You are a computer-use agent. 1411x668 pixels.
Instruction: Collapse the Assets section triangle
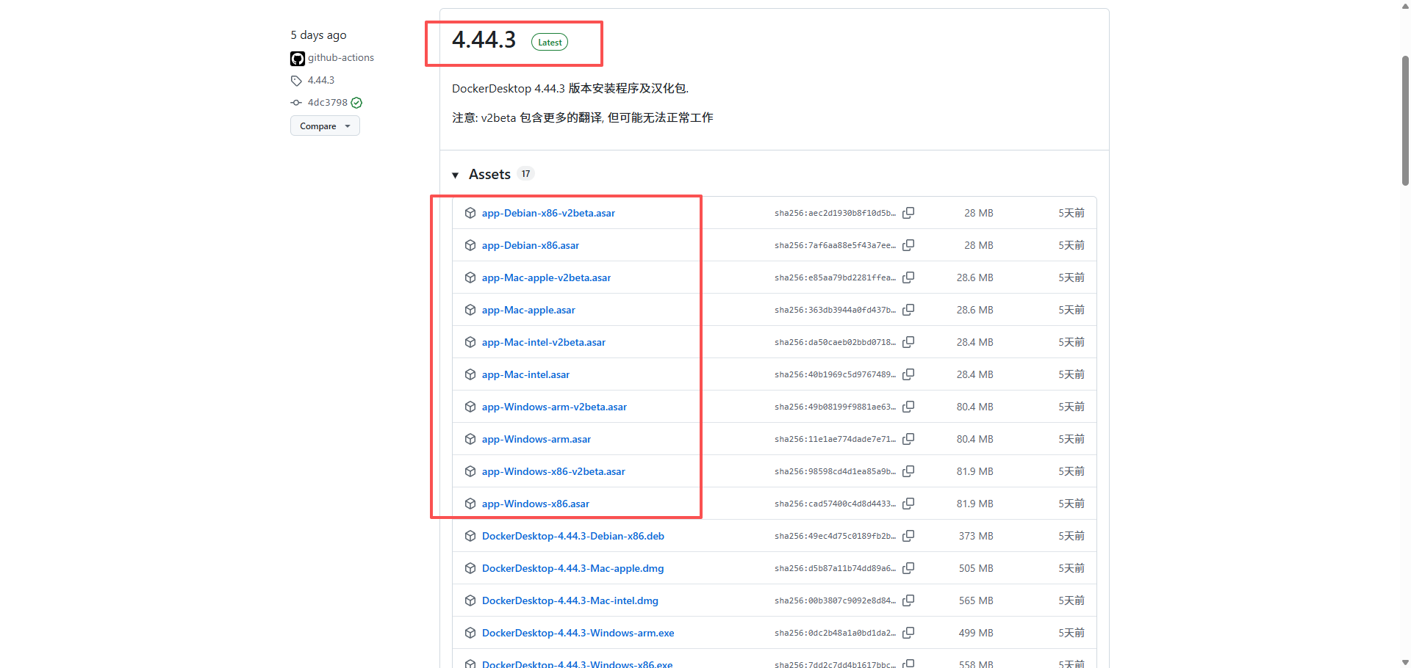point(455,175)
